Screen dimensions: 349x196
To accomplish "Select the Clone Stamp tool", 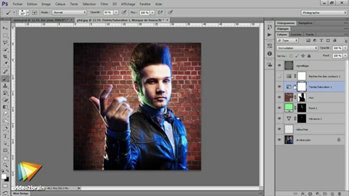I will click(5, 86).
